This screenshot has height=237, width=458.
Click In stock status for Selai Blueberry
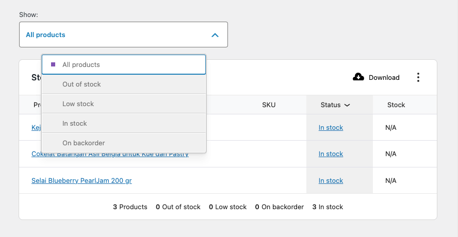click(x=331, y=181)
